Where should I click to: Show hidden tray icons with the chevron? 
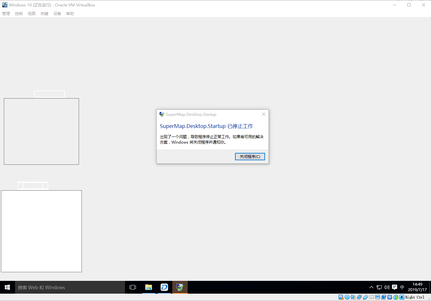[x=371, y=287]
